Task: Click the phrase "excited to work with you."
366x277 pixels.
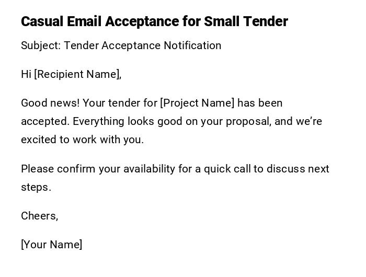Action: (x=82, y=140)
